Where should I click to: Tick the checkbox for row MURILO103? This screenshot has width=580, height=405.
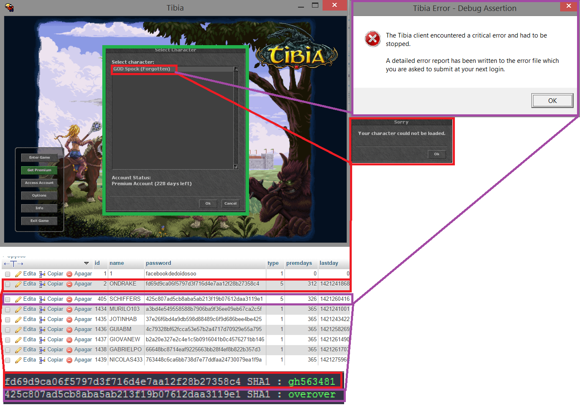[8, 310]
